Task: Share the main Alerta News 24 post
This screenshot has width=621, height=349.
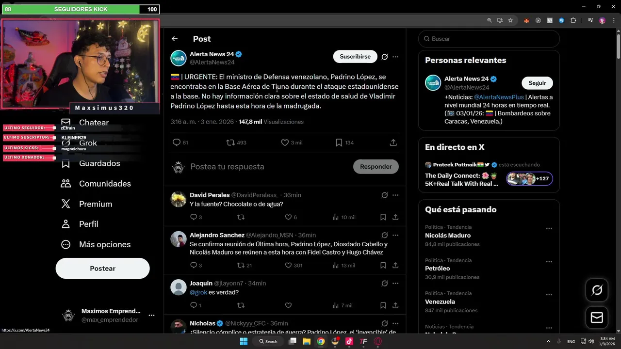Action: tap(393, 143)
